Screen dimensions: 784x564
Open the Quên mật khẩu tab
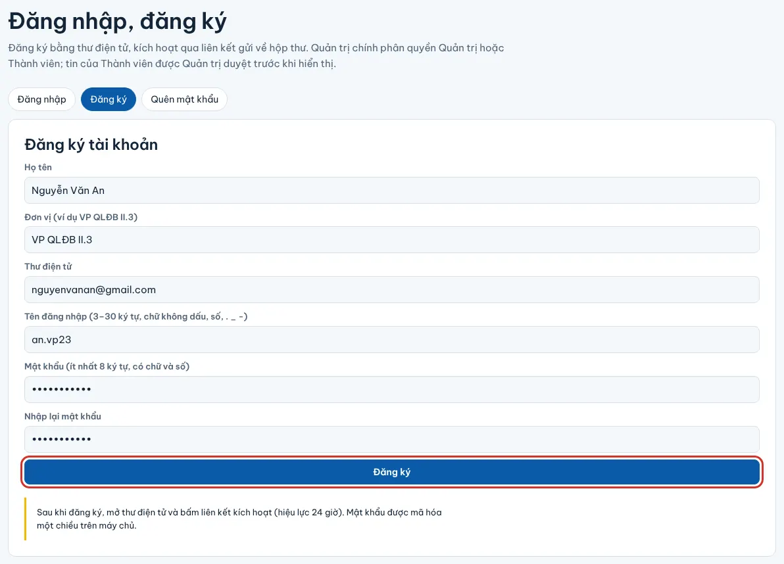tap(185, 99)
